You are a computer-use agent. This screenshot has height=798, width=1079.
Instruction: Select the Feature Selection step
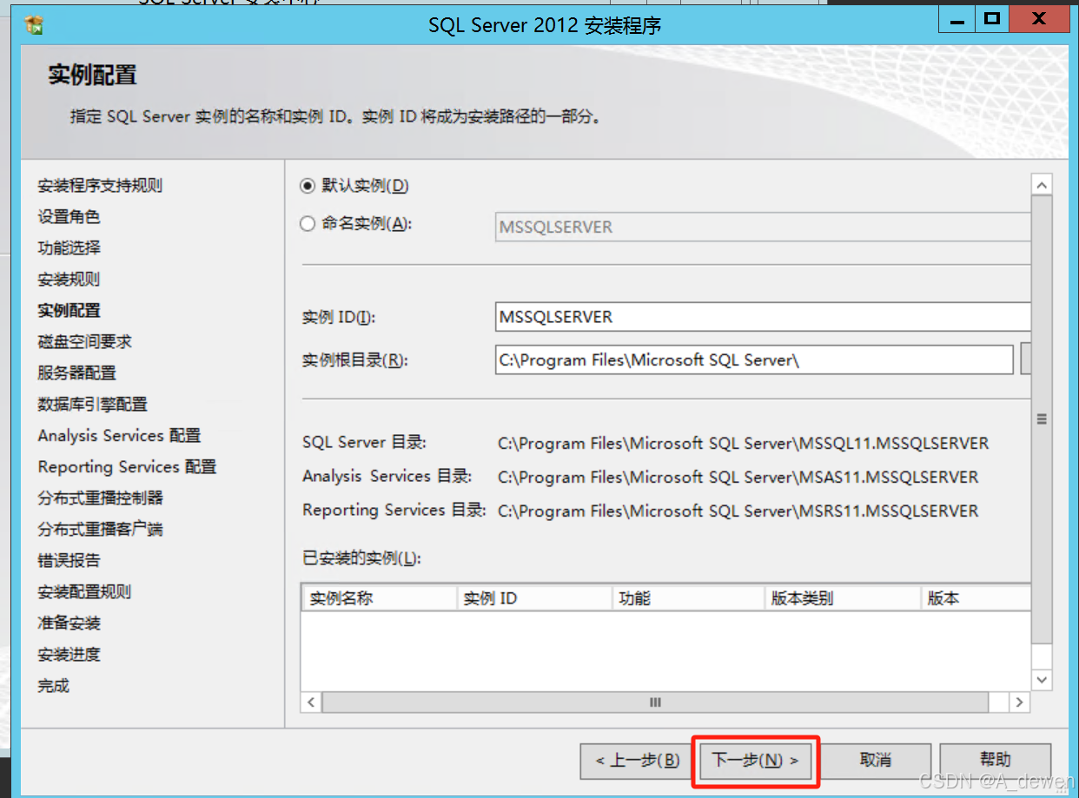[69, 248]
